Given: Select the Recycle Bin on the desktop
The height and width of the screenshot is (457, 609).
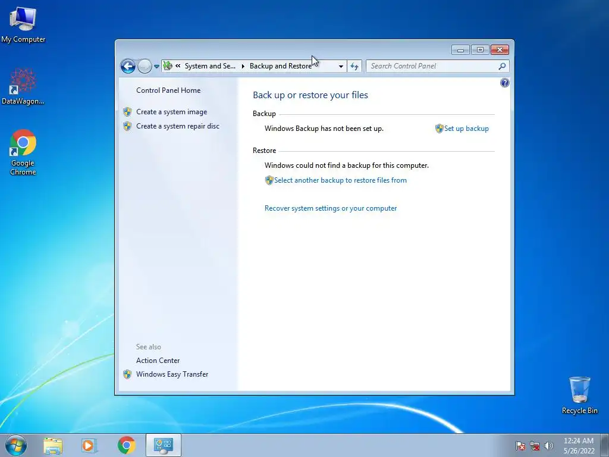Looking at the screenshot, I should click(579, 395).
